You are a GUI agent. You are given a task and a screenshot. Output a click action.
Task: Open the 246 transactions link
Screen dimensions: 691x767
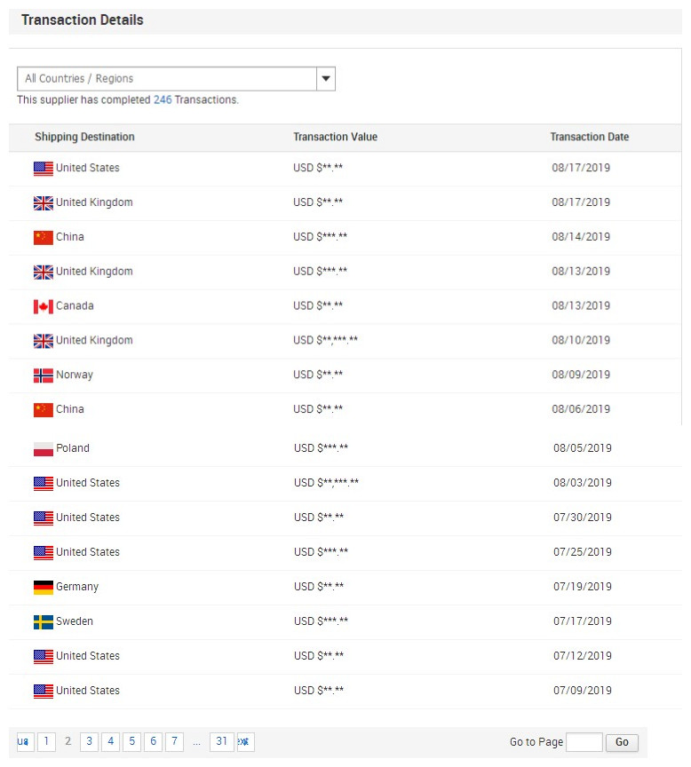(x=163, y=99)
